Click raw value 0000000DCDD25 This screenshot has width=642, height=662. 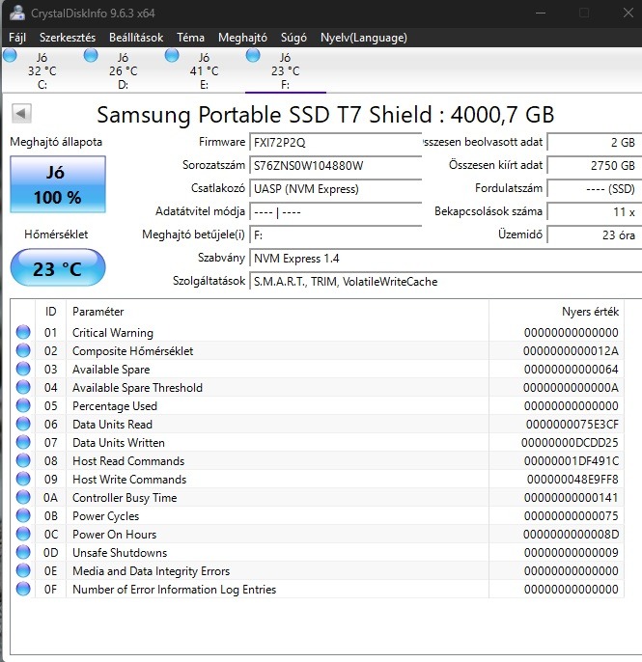pyautogui.click(x=570, y=442)
